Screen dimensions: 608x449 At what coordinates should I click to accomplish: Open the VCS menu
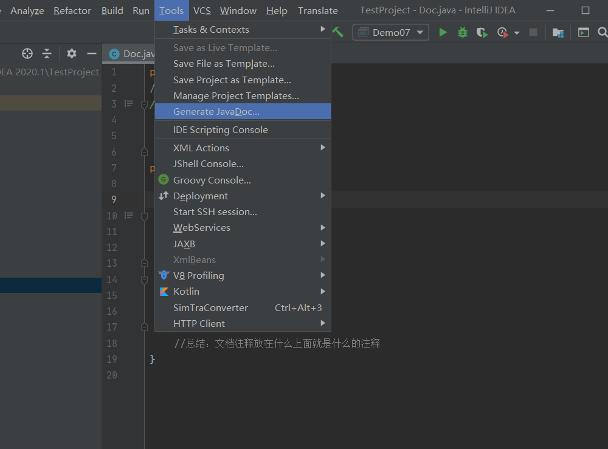point(202,10)
